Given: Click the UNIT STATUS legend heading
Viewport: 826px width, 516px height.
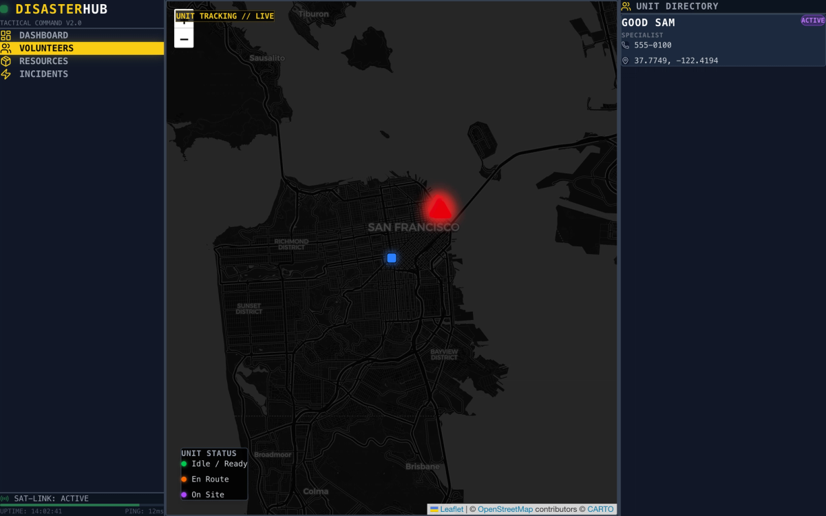Looking at the screenshot, I should (209, 453).
